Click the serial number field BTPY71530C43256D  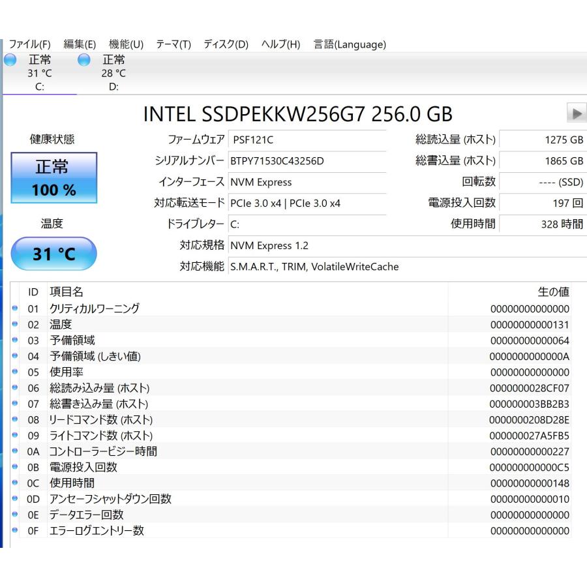(307, 161)
